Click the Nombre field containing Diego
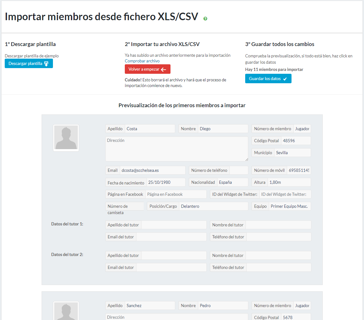Viewport: 364px width, 320px height. (223, 129)
